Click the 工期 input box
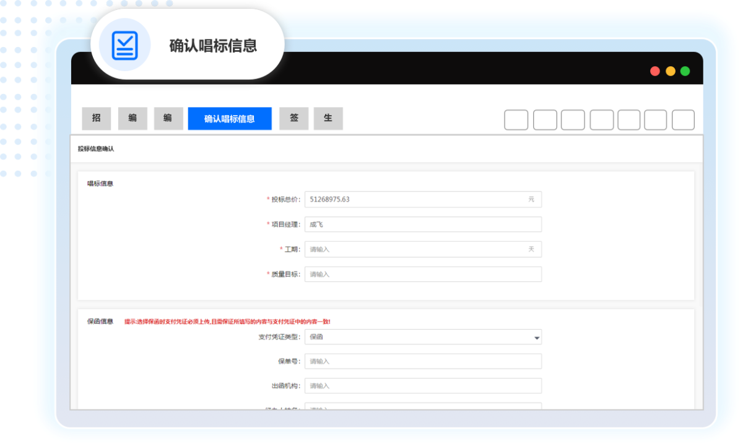The width and height of the screenshot is (743, 446). 423,249
